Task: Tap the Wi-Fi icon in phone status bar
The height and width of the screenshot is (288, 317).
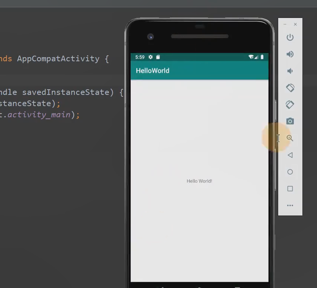Action: (x=251, y=57)
